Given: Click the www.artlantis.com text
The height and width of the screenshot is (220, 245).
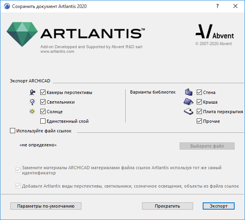Looking at the screenshot, I should [57, 52].
